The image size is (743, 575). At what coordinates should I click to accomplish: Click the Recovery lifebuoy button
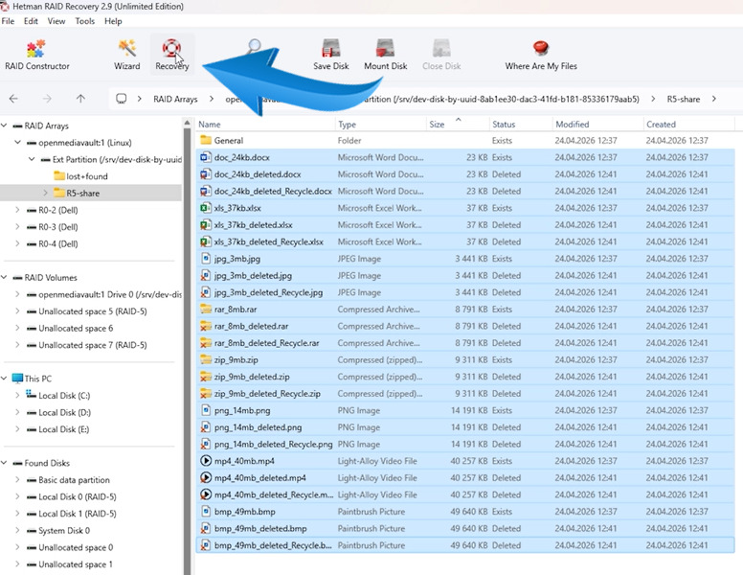(171, 55)
